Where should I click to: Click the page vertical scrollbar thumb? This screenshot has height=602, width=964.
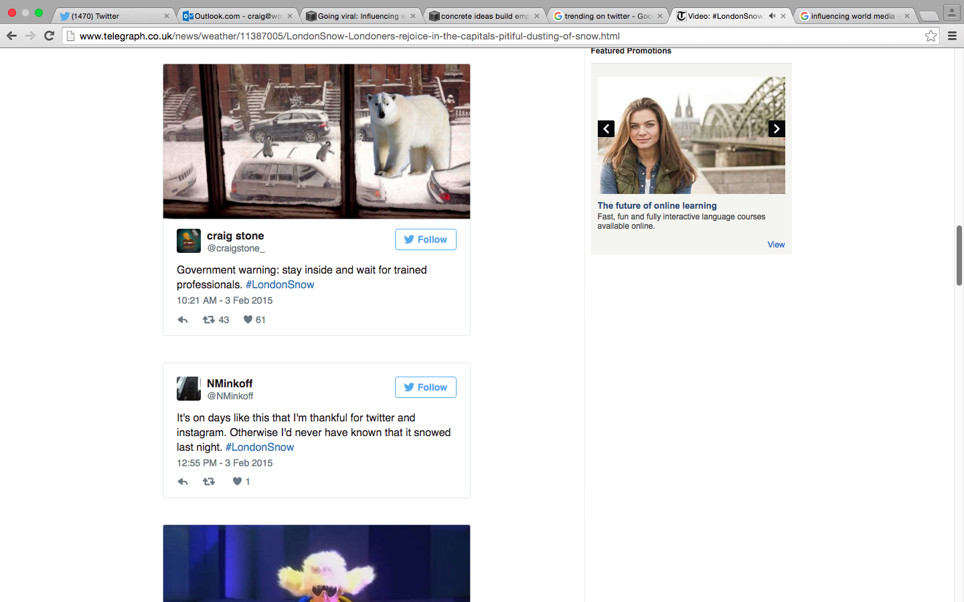(x=959, y=256)
